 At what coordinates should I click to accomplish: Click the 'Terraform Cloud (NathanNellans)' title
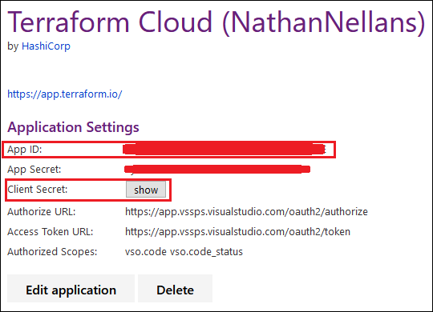(x=216, y=22)
